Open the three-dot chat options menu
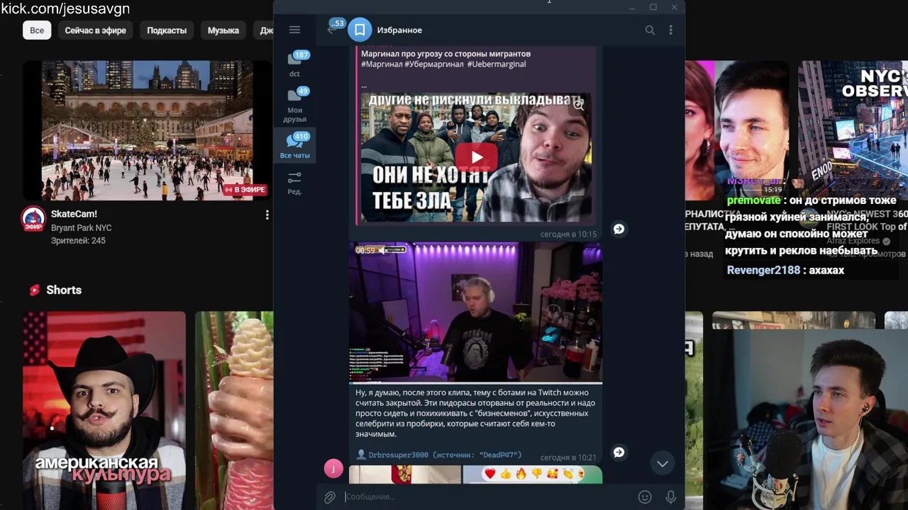The width and height of the screenshot is (908, 510). tap(670, 30)
